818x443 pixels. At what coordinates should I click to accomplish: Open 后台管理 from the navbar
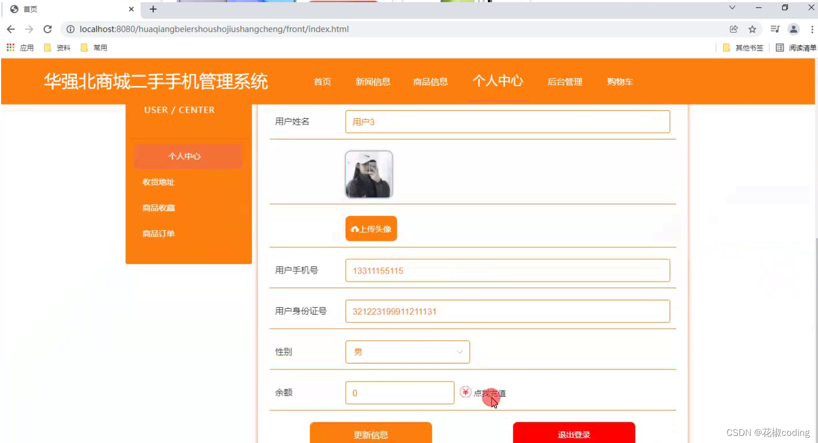coord(565,82)
